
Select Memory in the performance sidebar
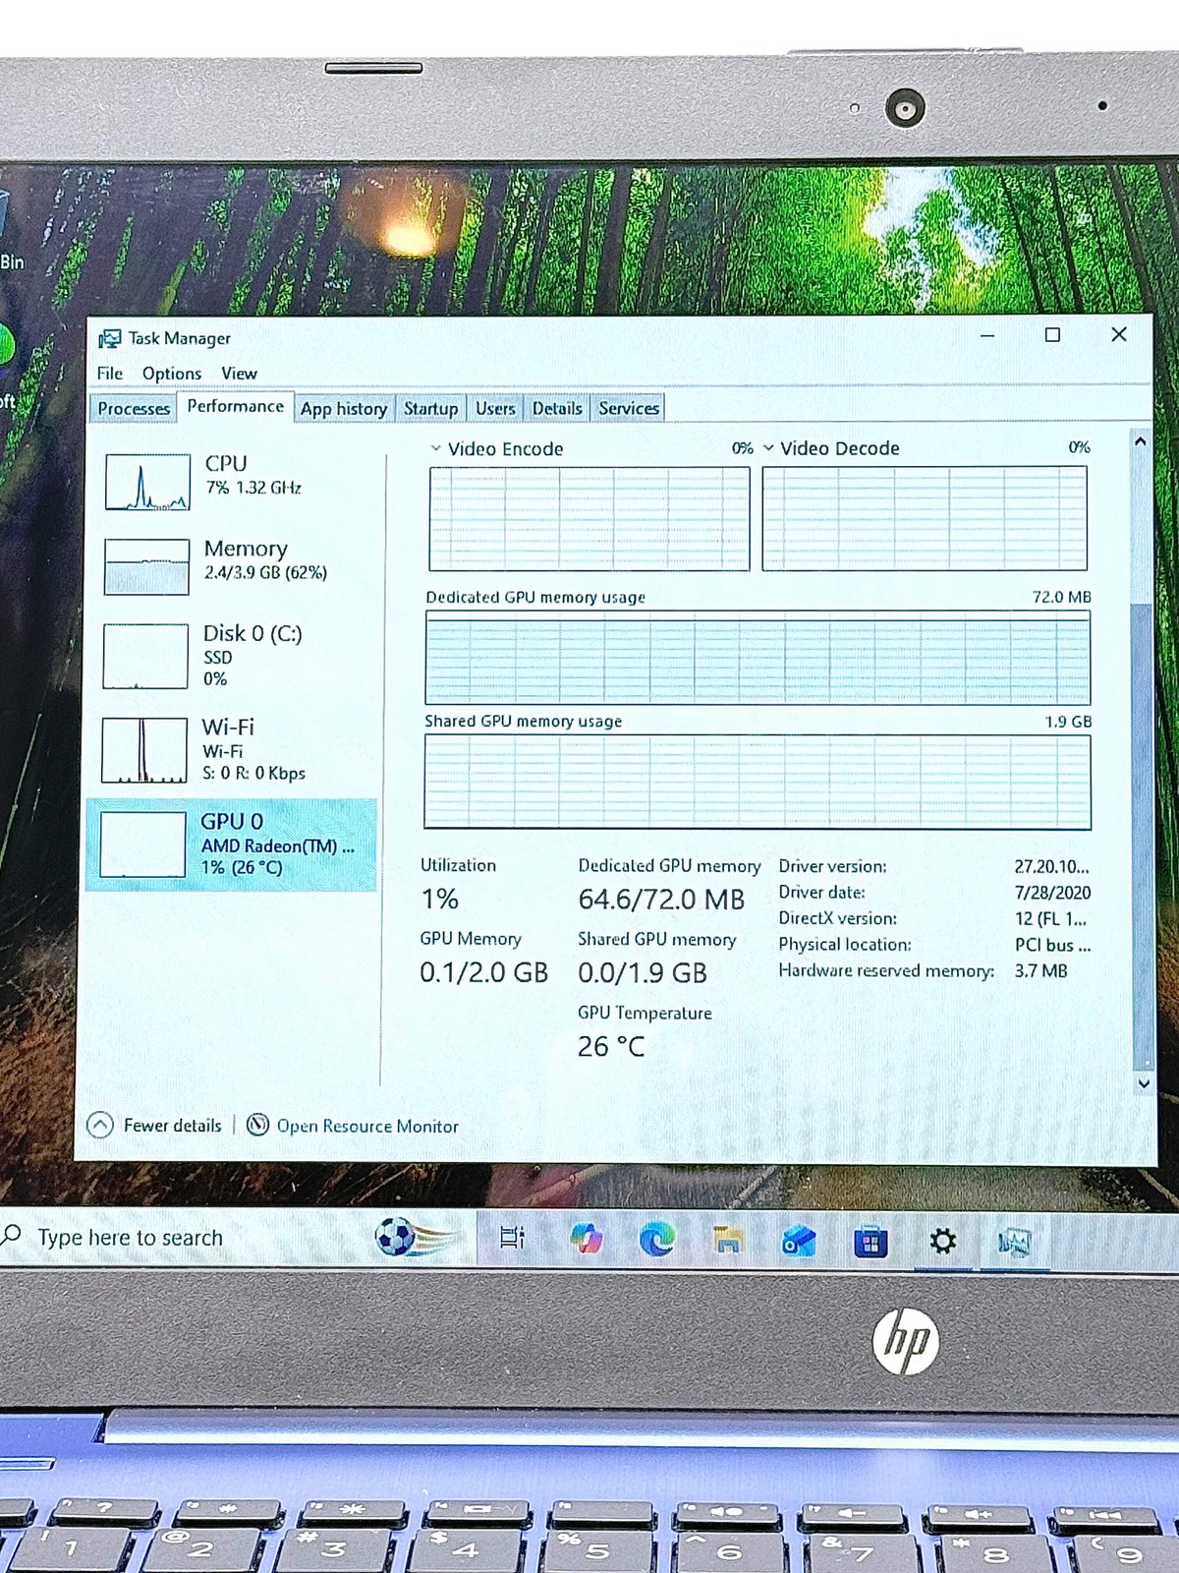tap(234, 566)
